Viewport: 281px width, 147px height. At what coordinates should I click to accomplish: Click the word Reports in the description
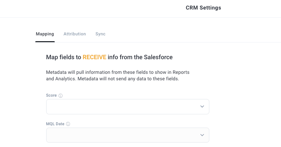click(x=181, y=72)
